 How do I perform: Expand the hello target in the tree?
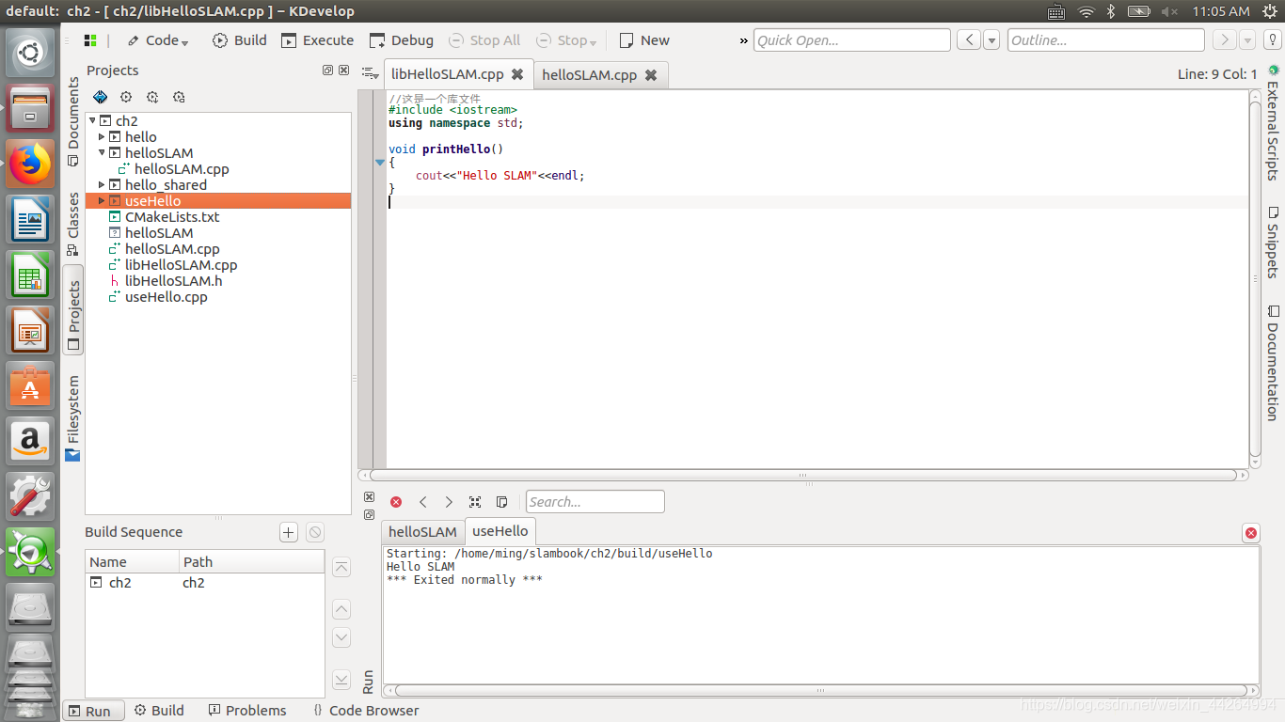(102, 136)
